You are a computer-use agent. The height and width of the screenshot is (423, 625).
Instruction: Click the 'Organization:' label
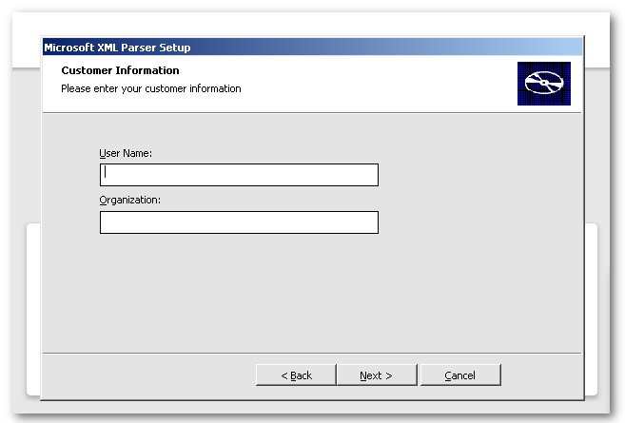129,200
